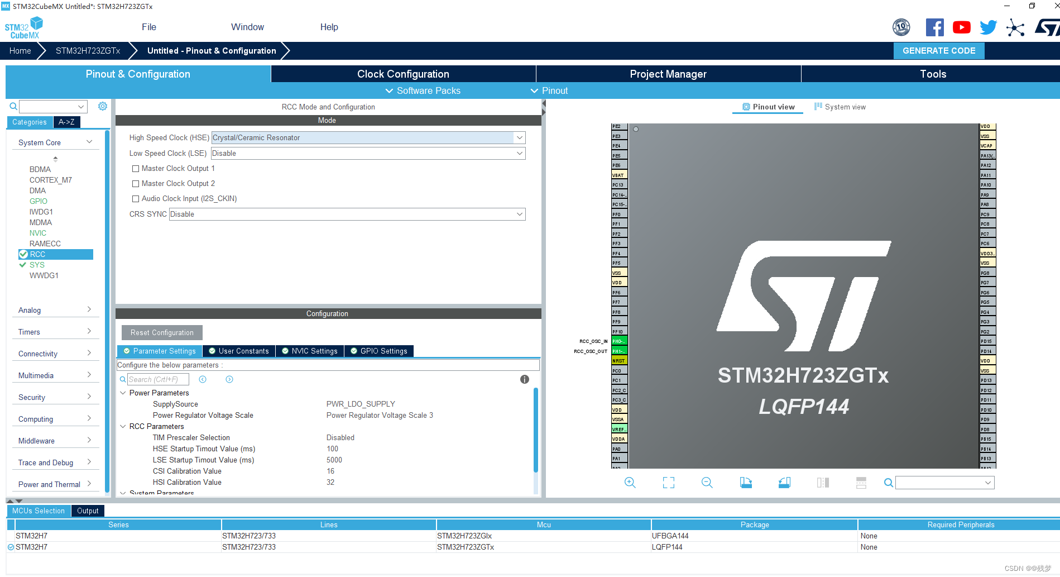
Task: Click the parameter list vertical scrollbar
Action: (x=536, y=430)
